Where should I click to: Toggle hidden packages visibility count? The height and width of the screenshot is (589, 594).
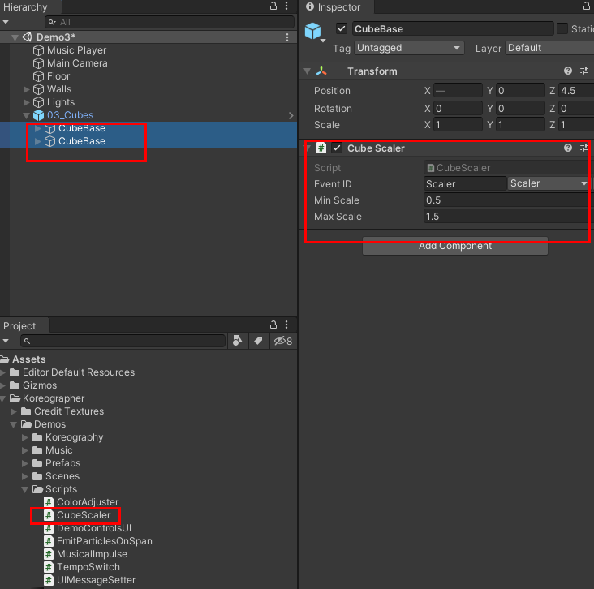[283, 341]
